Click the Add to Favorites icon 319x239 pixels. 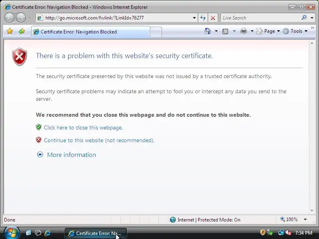click(22, 31)
